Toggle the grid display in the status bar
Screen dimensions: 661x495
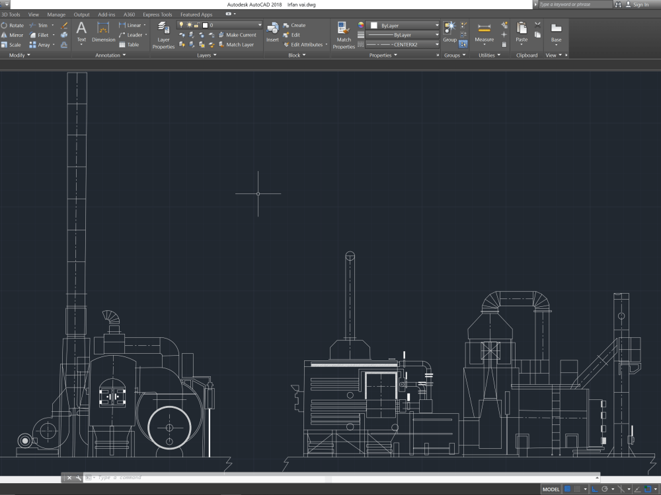click(x=568, y=490)
